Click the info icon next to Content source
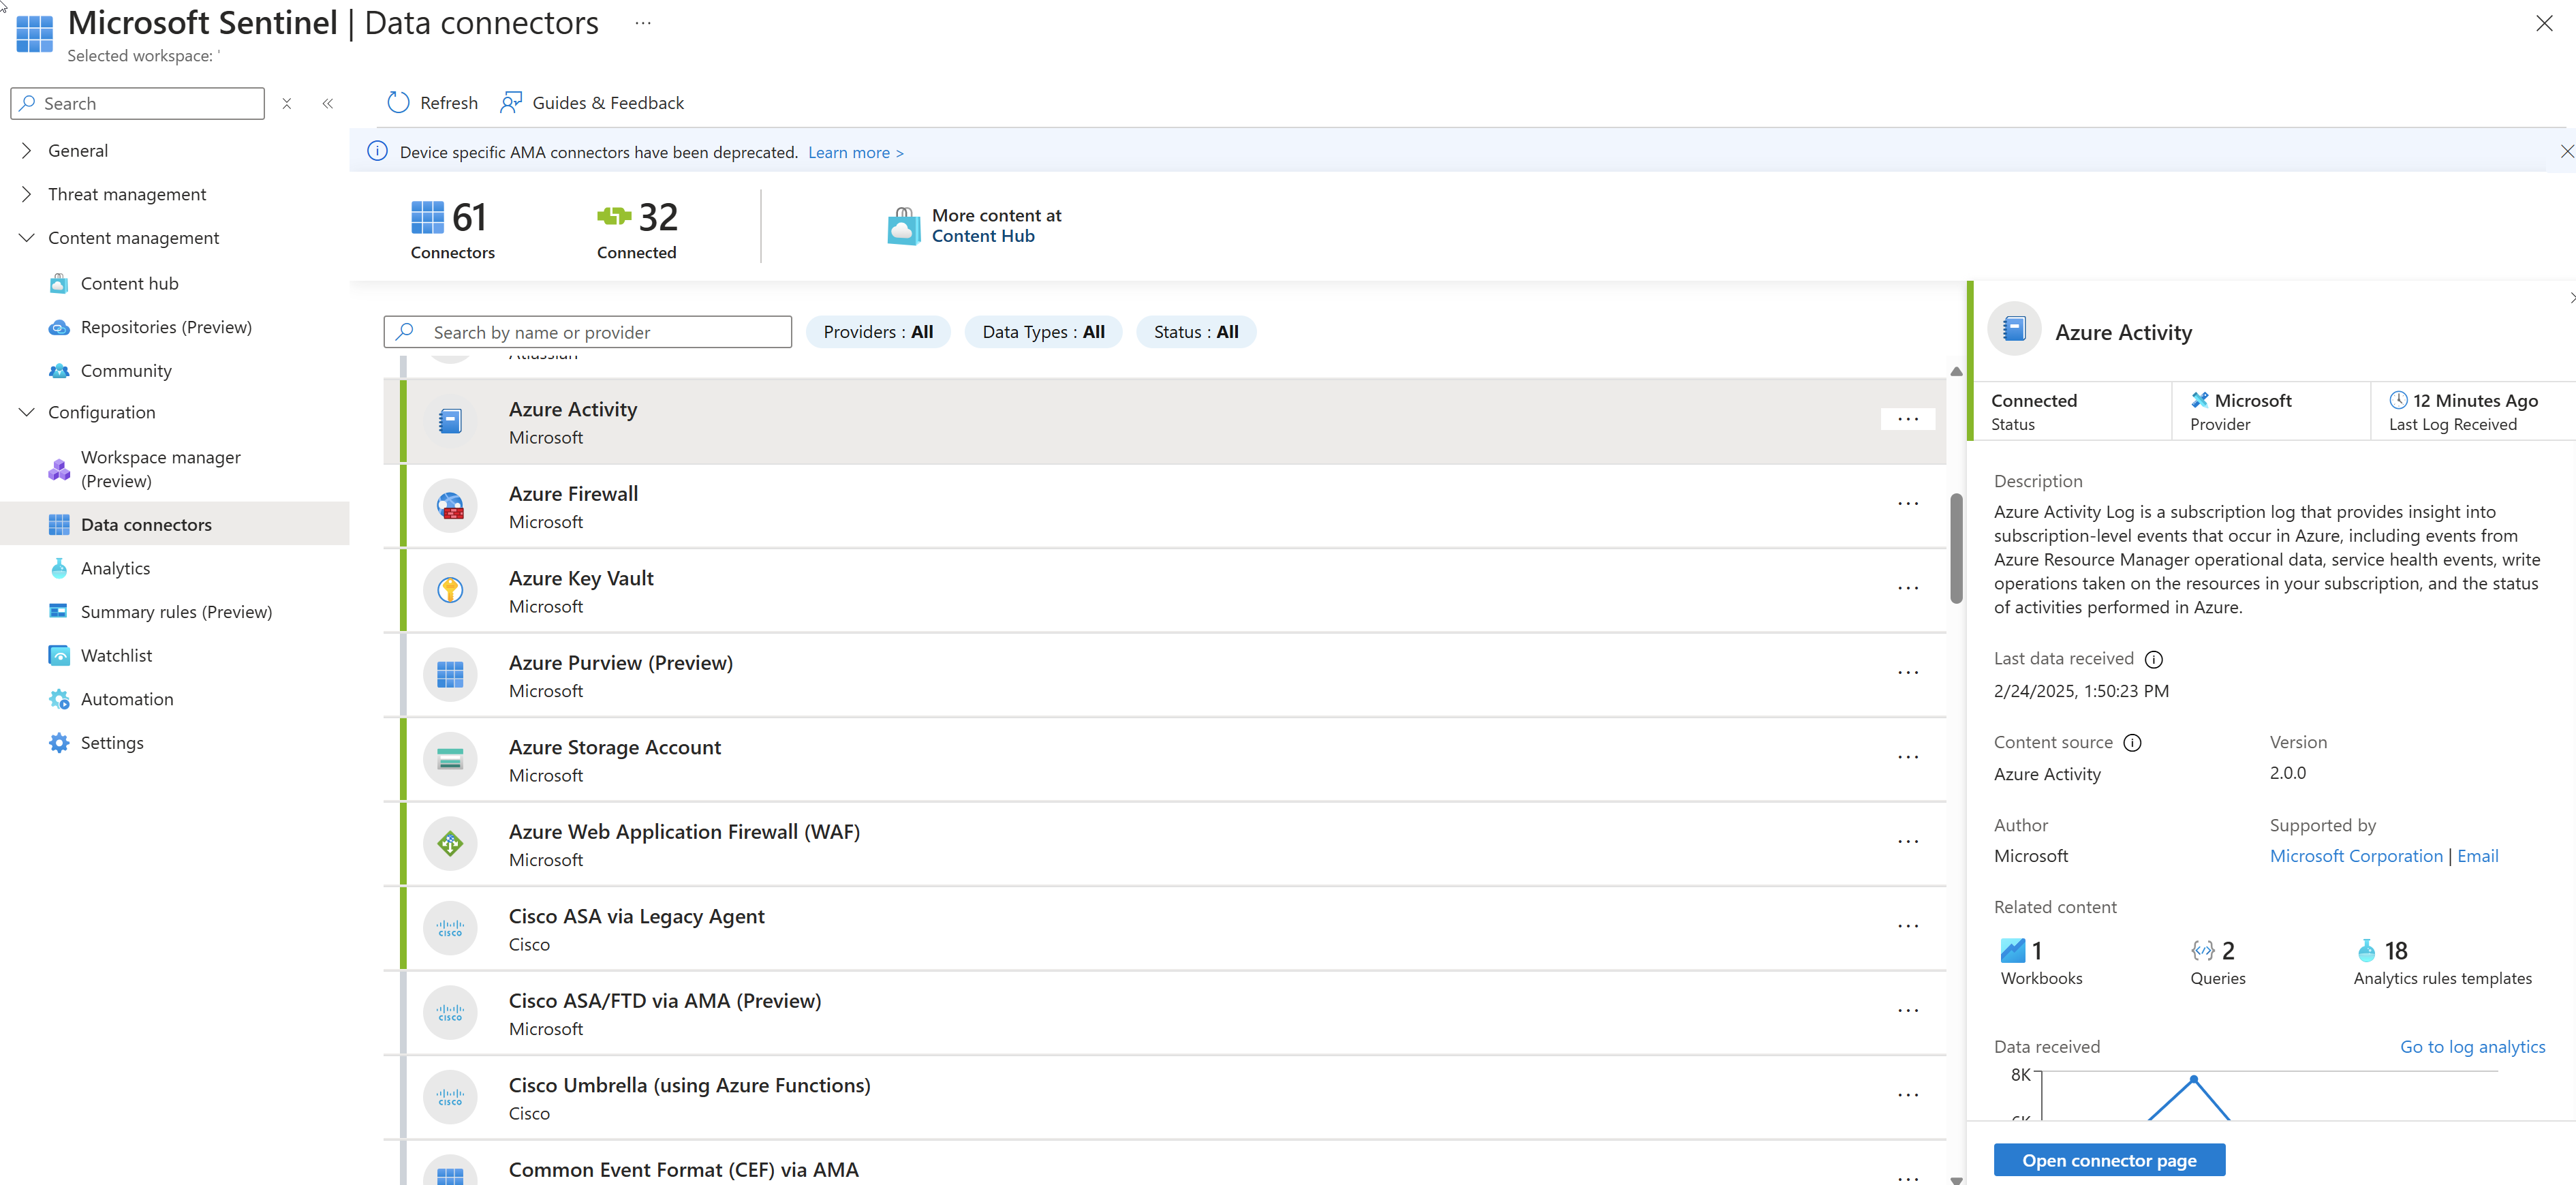The image size is (2576, 1185). tap(2132, 742)
